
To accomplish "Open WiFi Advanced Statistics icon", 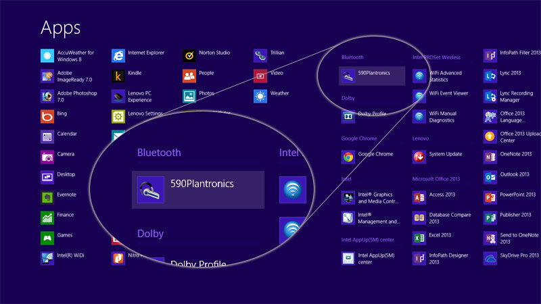I will point(419,76).
